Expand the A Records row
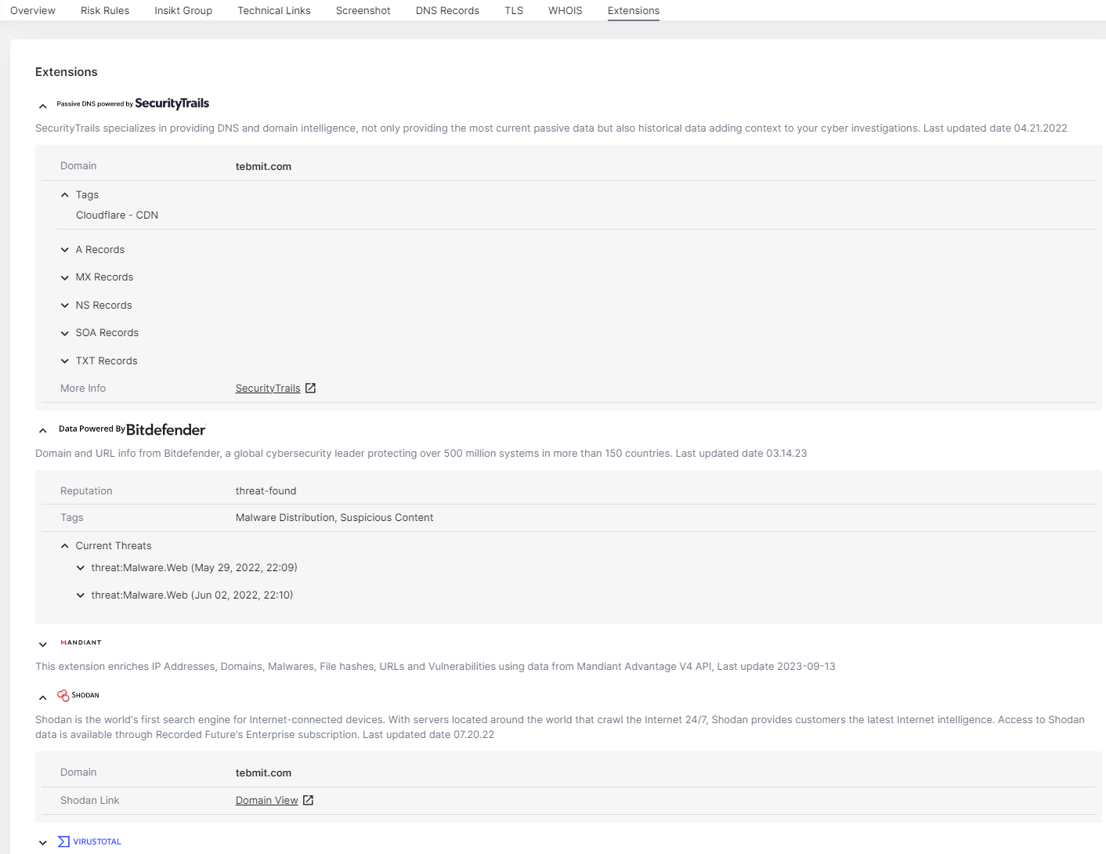 click(x=65, y=250)
